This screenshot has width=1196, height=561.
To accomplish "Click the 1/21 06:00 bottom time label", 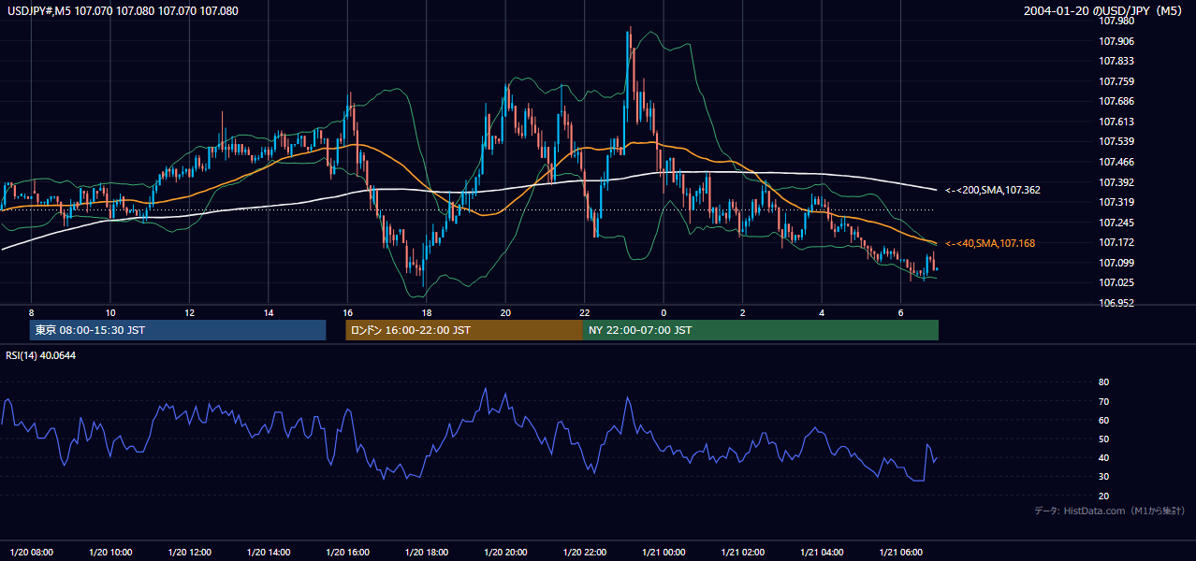I will [901, 552].
